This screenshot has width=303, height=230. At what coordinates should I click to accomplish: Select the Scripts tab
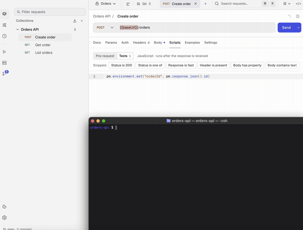175,42
